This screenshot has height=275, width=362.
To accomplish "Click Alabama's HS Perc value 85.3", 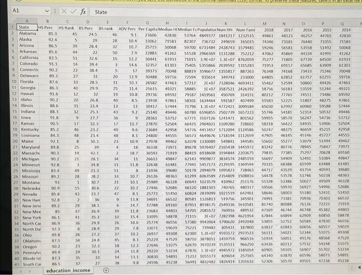I will coord(48,34).
